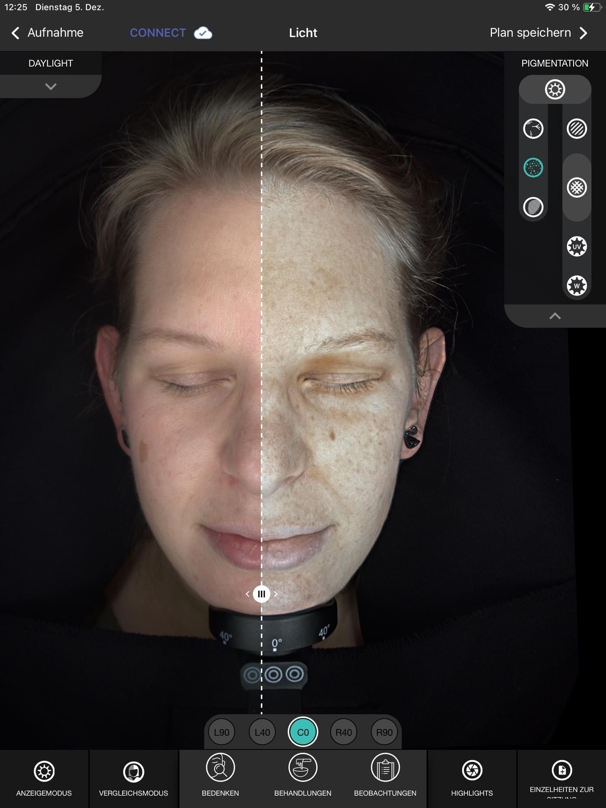Select the blood vessel (redness) view icon

[533, 129]
